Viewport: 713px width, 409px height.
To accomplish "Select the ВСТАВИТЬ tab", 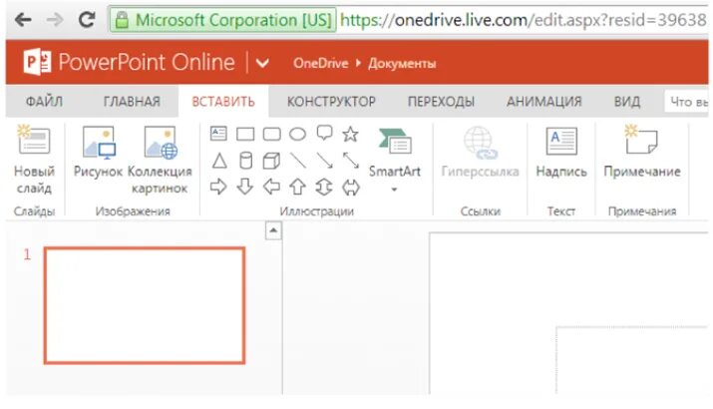I will [x=223, y=101].
